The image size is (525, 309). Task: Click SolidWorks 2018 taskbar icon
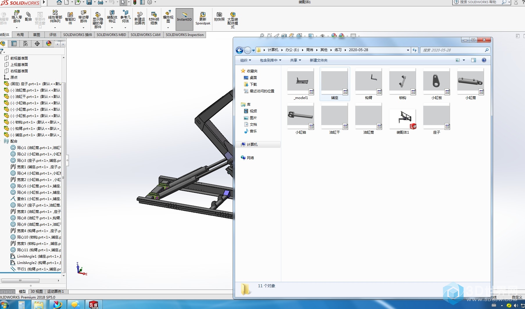(94, 305)
